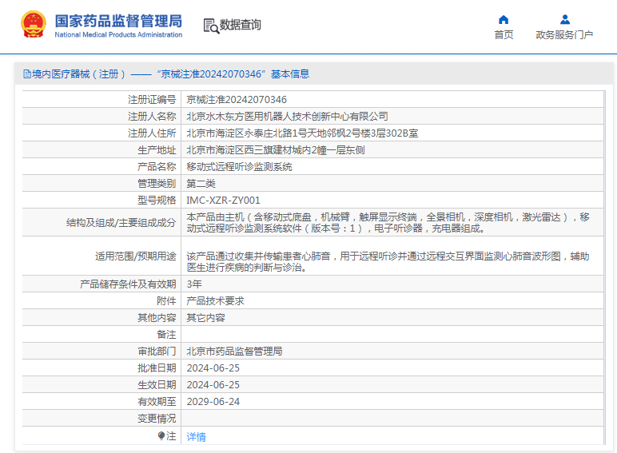The image size is (617, 453).
Task: Select 批准日期 value 2024-06-25
Action: [x=213, y=368]
